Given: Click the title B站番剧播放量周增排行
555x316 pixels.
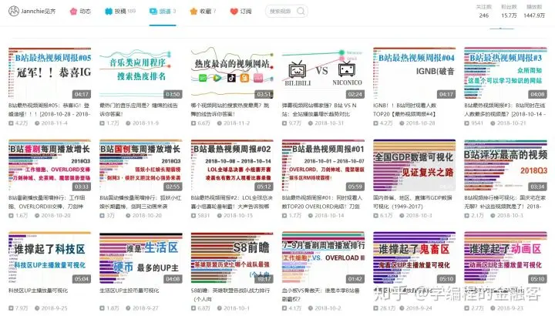Looking at the screenshot, I should tap(47, 202).
